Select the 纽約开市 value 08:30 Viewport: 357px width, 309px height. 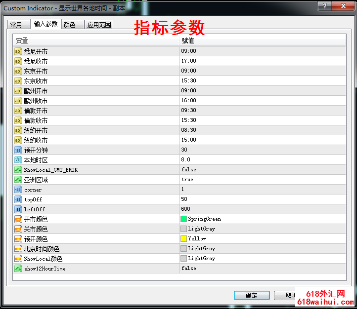(x=188, y=130)
